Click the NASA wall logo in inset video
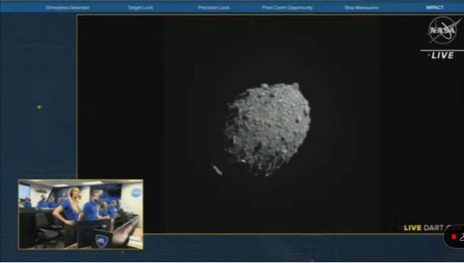The height and width of the screenshot is (263, 464). [136, 193]
